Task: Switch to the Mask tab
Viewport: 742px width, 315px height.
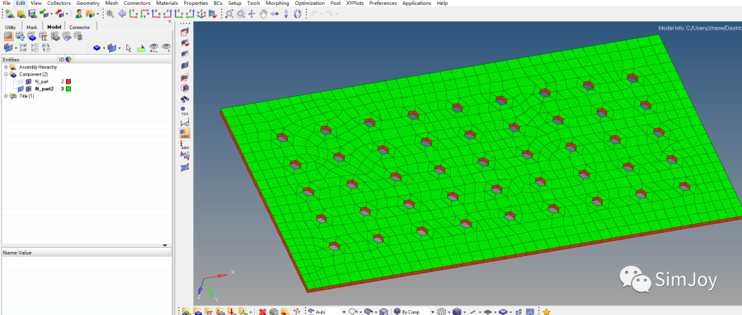Action: point(32,27)
